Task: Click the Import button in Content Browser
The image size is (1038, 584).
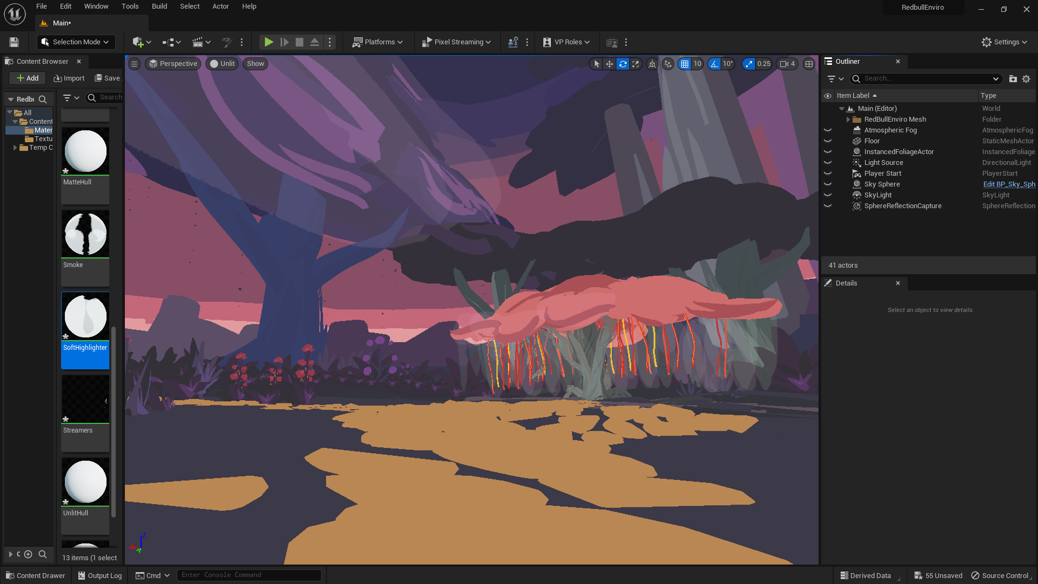Action: 69,78
